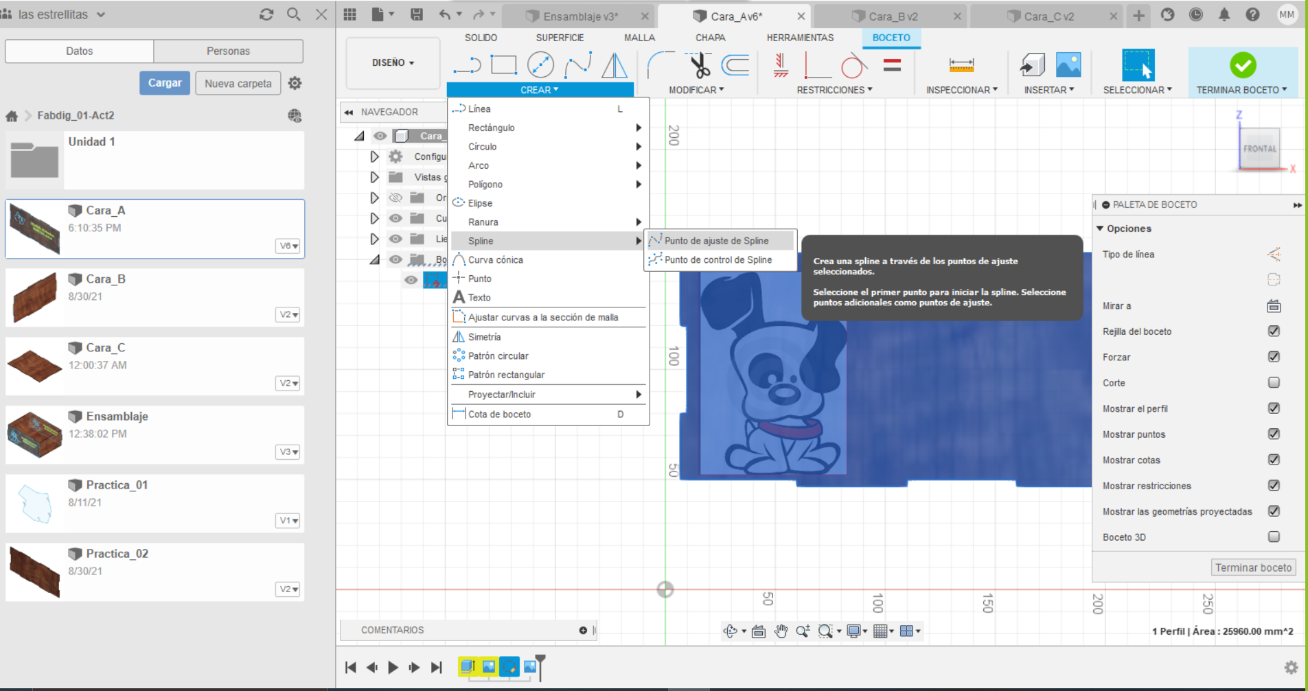Click the Cargar button

(x=165, y=83)
